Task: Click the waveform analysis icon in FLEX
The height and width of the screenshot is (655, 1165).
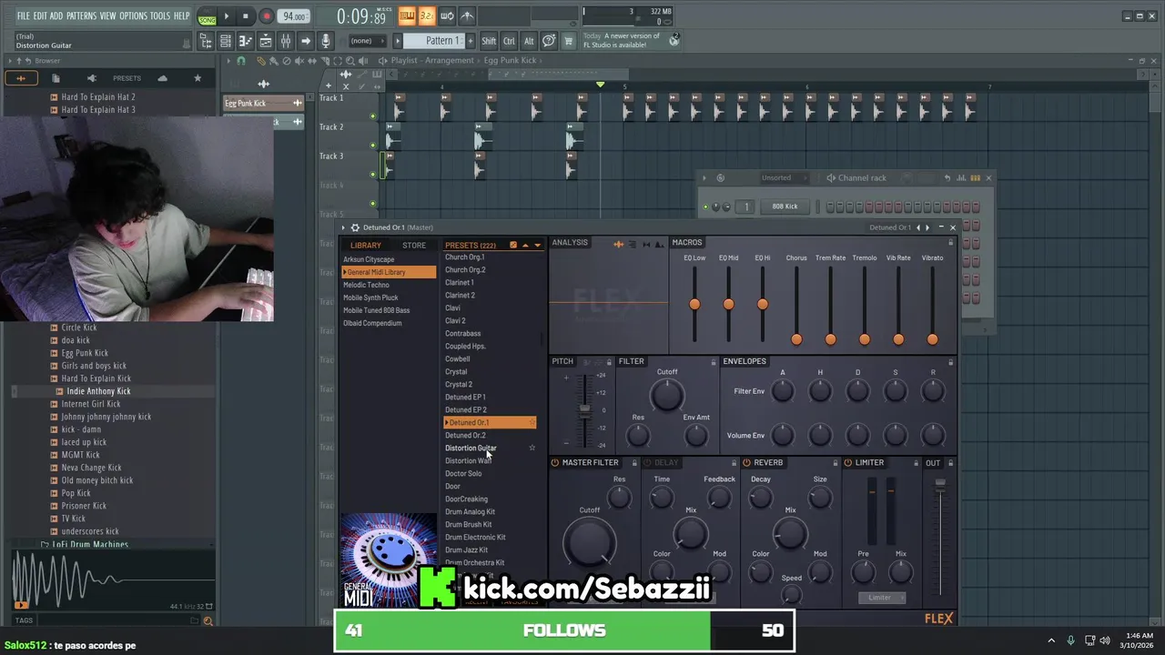Action: coord(619,244)
